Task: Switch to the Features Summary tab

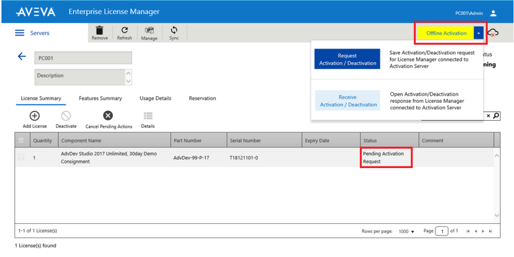Action: pos(100,98)
